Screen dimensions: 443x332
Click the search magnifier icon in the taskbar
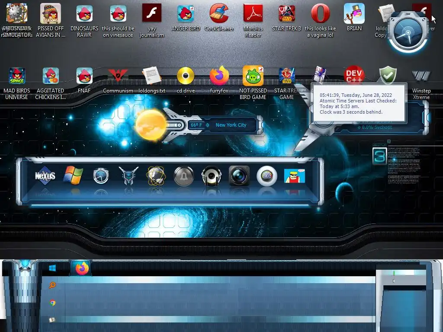52,285
